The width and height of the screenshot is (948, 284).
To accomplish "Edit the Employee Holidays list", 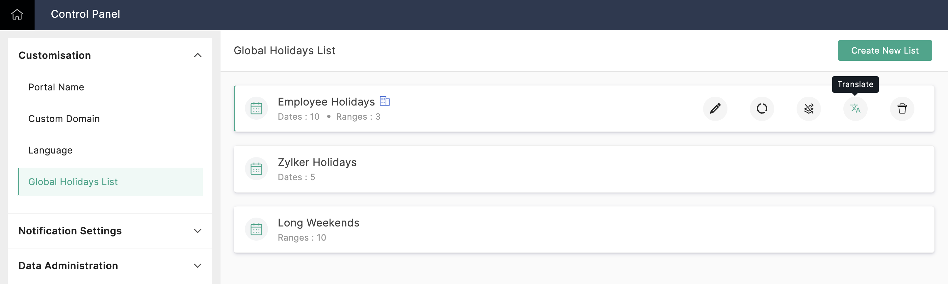I will coord(715,109).
